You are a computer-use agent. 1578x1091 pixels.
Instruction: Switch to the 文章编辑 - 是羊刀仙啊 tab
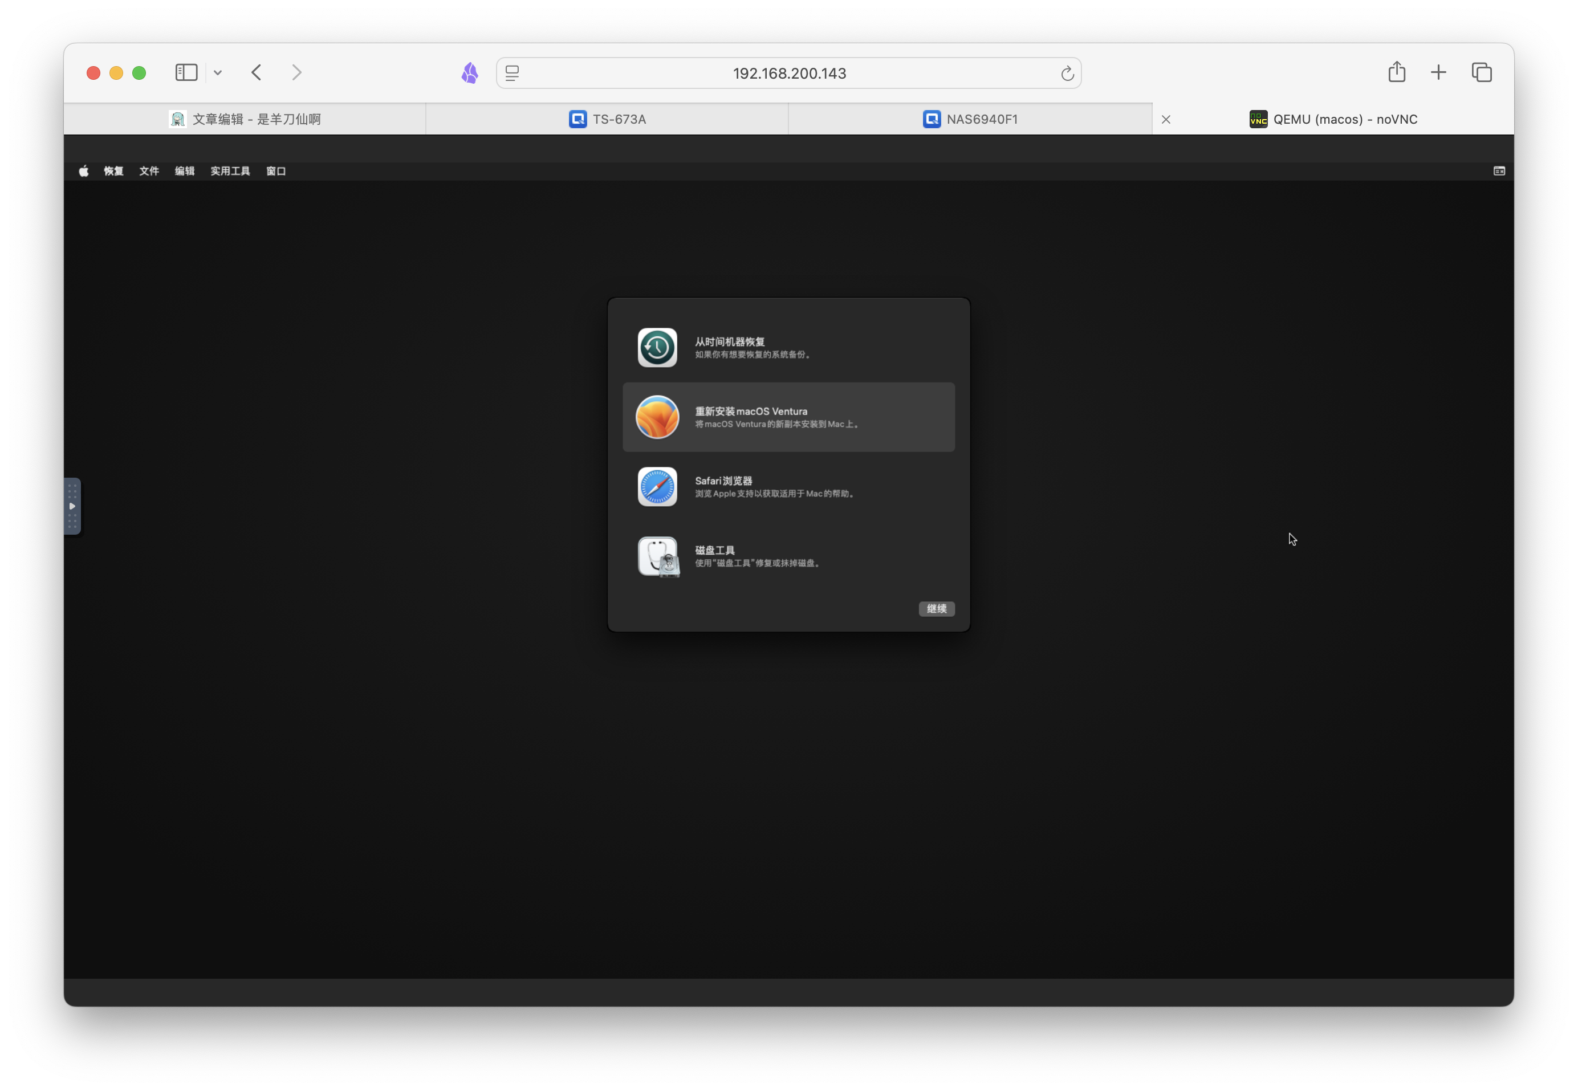pyautogui.click(x=245, y=119)
